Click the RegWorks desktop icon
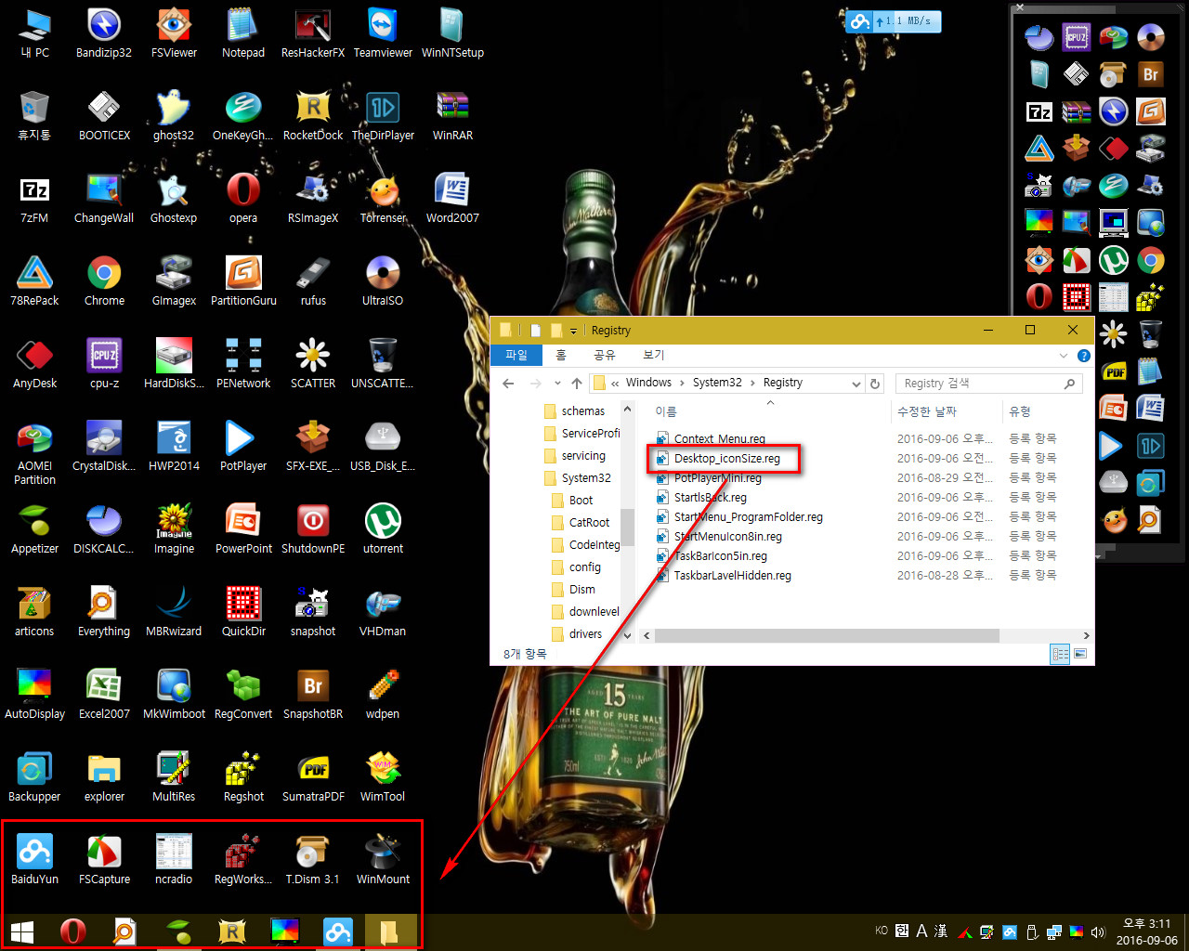1189x951 pixels. pyautogui.click(x=243, y=860)
